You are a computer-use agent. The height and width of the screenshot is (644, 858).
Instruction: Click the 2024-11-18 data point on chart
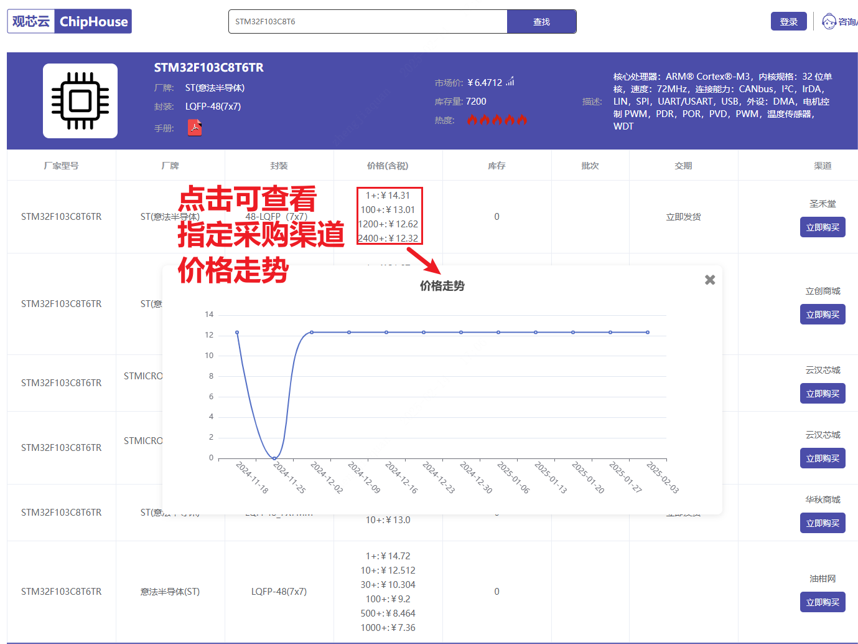pos(237,332)
